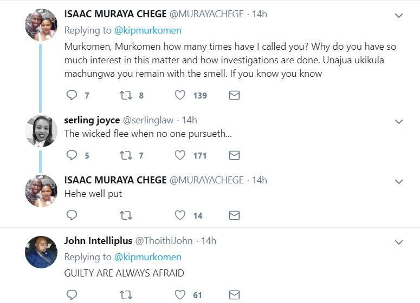Screen dimensions: 420x303
Task: Message icon under John Intelliplus's tweet
Action: point(234,295)
